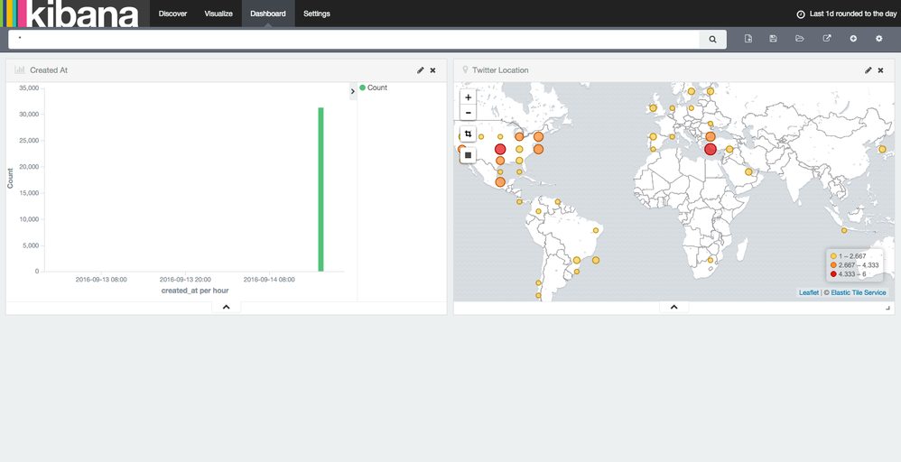The width and height of the screenshot is (901, 462).
Task: Draw a rectangle filter on map
Action: [468, 155]
